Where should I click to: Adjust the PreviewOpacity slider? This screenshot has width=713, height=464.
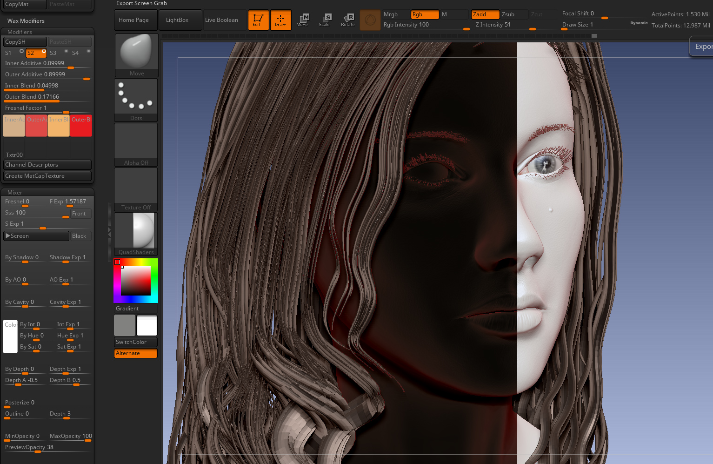(47, 448)
